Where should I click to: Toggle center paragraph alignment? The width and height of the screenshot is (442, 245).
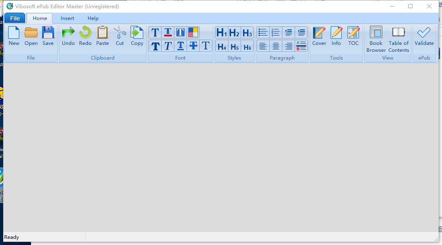pyautogui.click(x=275, y=46)
